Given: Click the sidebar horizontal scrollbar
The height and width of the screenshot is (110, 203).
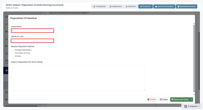Looking at the screenshot, I should pyautogui.click(x=22, y=106).
